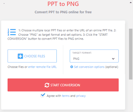Image resolution: width=133 pixels, height=112 pixels.
Task: Toggle the Agree with terms checkbox
Action: pyautogui.click(x=43, y=95)
